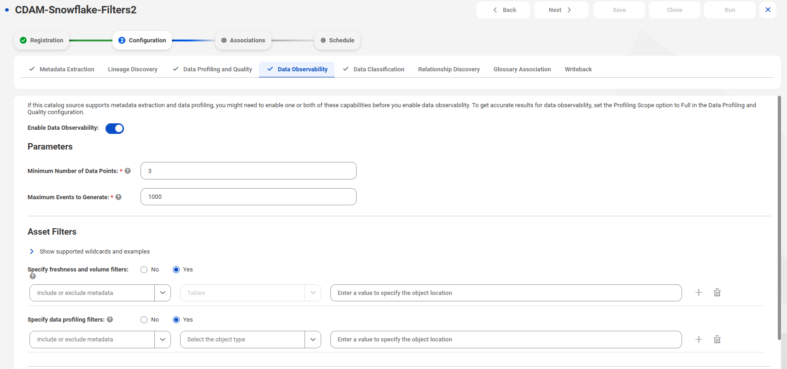Image resolution: width=787 pixels, height=369 pixels.
Task: Close the catalog source editor with X icon
Action: 768,10
